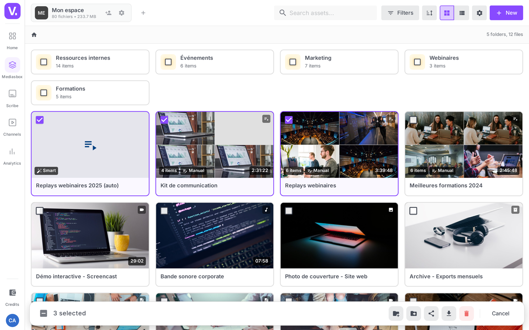Open the Credits page in sidebar
529x330 pixels.
pyautogui.click(x=12, y=297)
